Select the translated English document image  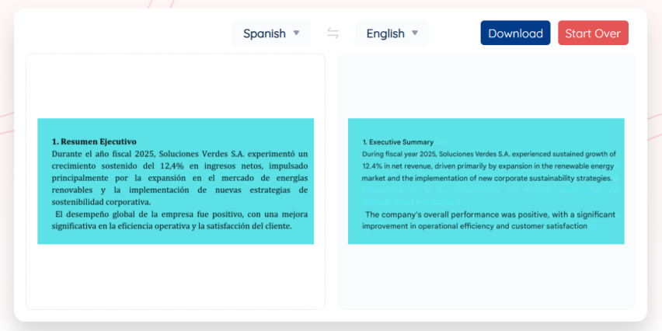tap(486, 181)
